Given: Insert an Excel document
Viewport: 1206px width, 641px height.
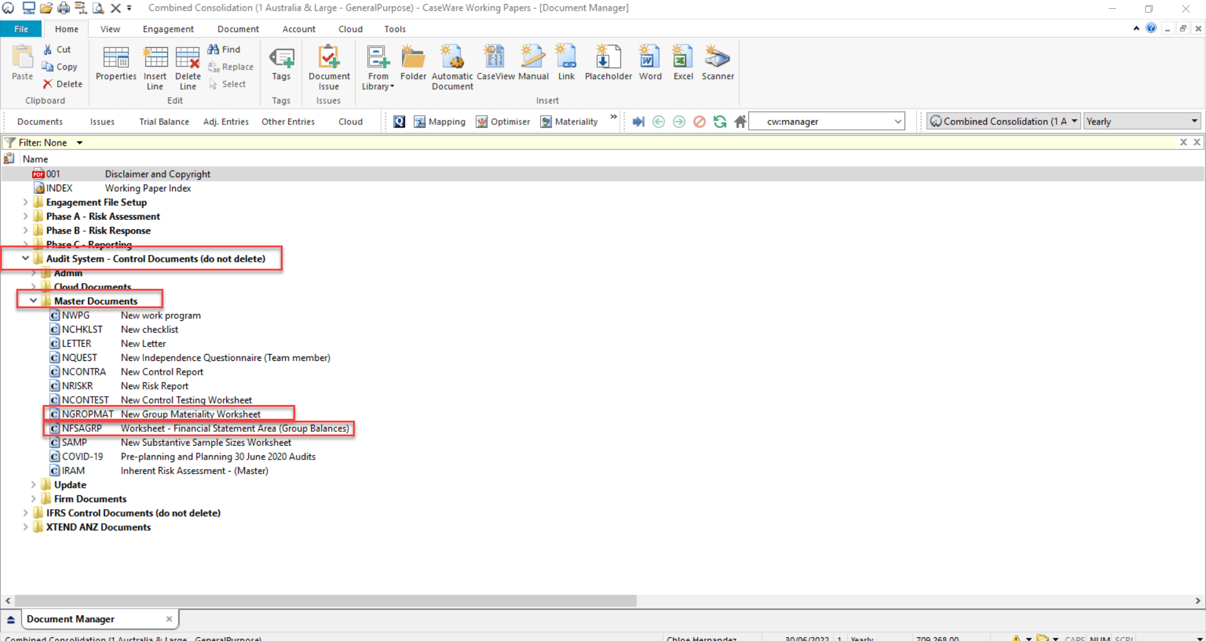Looking at the screenshot, I should coord(682,63).
